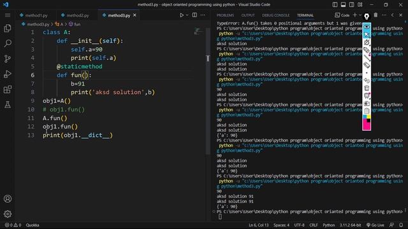Toggle bottom panel layout button
The image size is (408, 229).
pos(343,4)
